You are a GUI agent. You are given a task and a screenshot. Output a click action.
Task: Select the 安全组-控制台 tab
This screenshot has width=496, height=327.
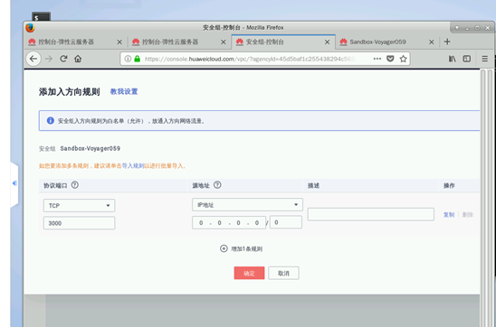283,42
